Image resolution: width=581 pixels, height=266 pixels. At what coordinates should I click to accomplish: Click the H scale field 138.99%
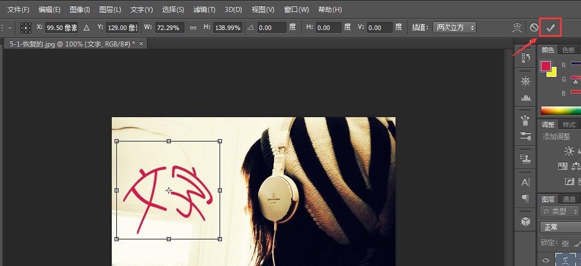pyautogui.click(x=228, y=28)
